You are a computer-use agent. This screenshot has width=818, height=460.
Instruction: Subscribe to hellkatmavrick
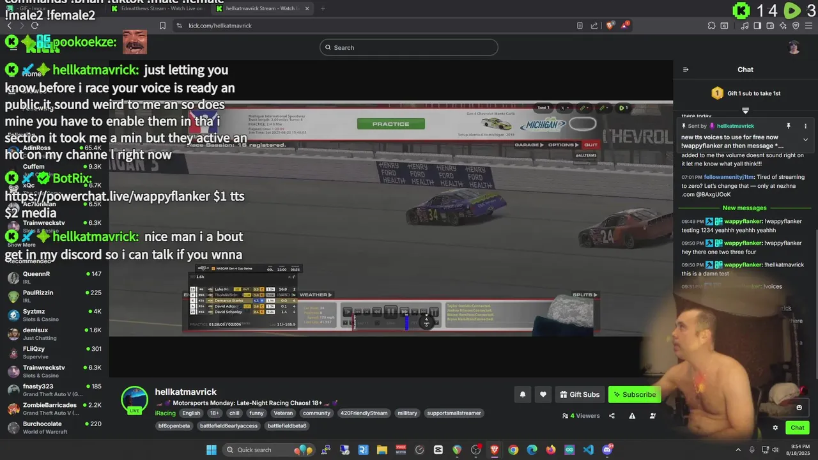click(634, 394)
